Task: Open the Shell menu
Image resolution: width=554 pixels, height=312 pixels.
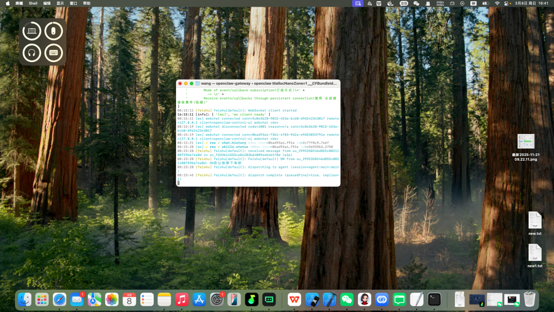Action: [x=33, y=3]
